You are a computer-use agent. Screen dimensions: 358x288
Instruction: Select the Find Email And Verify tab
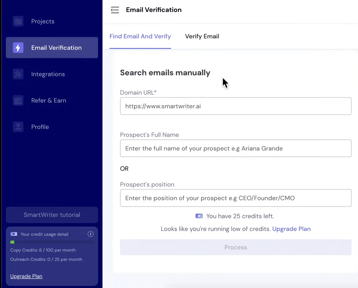click(140, 36)
